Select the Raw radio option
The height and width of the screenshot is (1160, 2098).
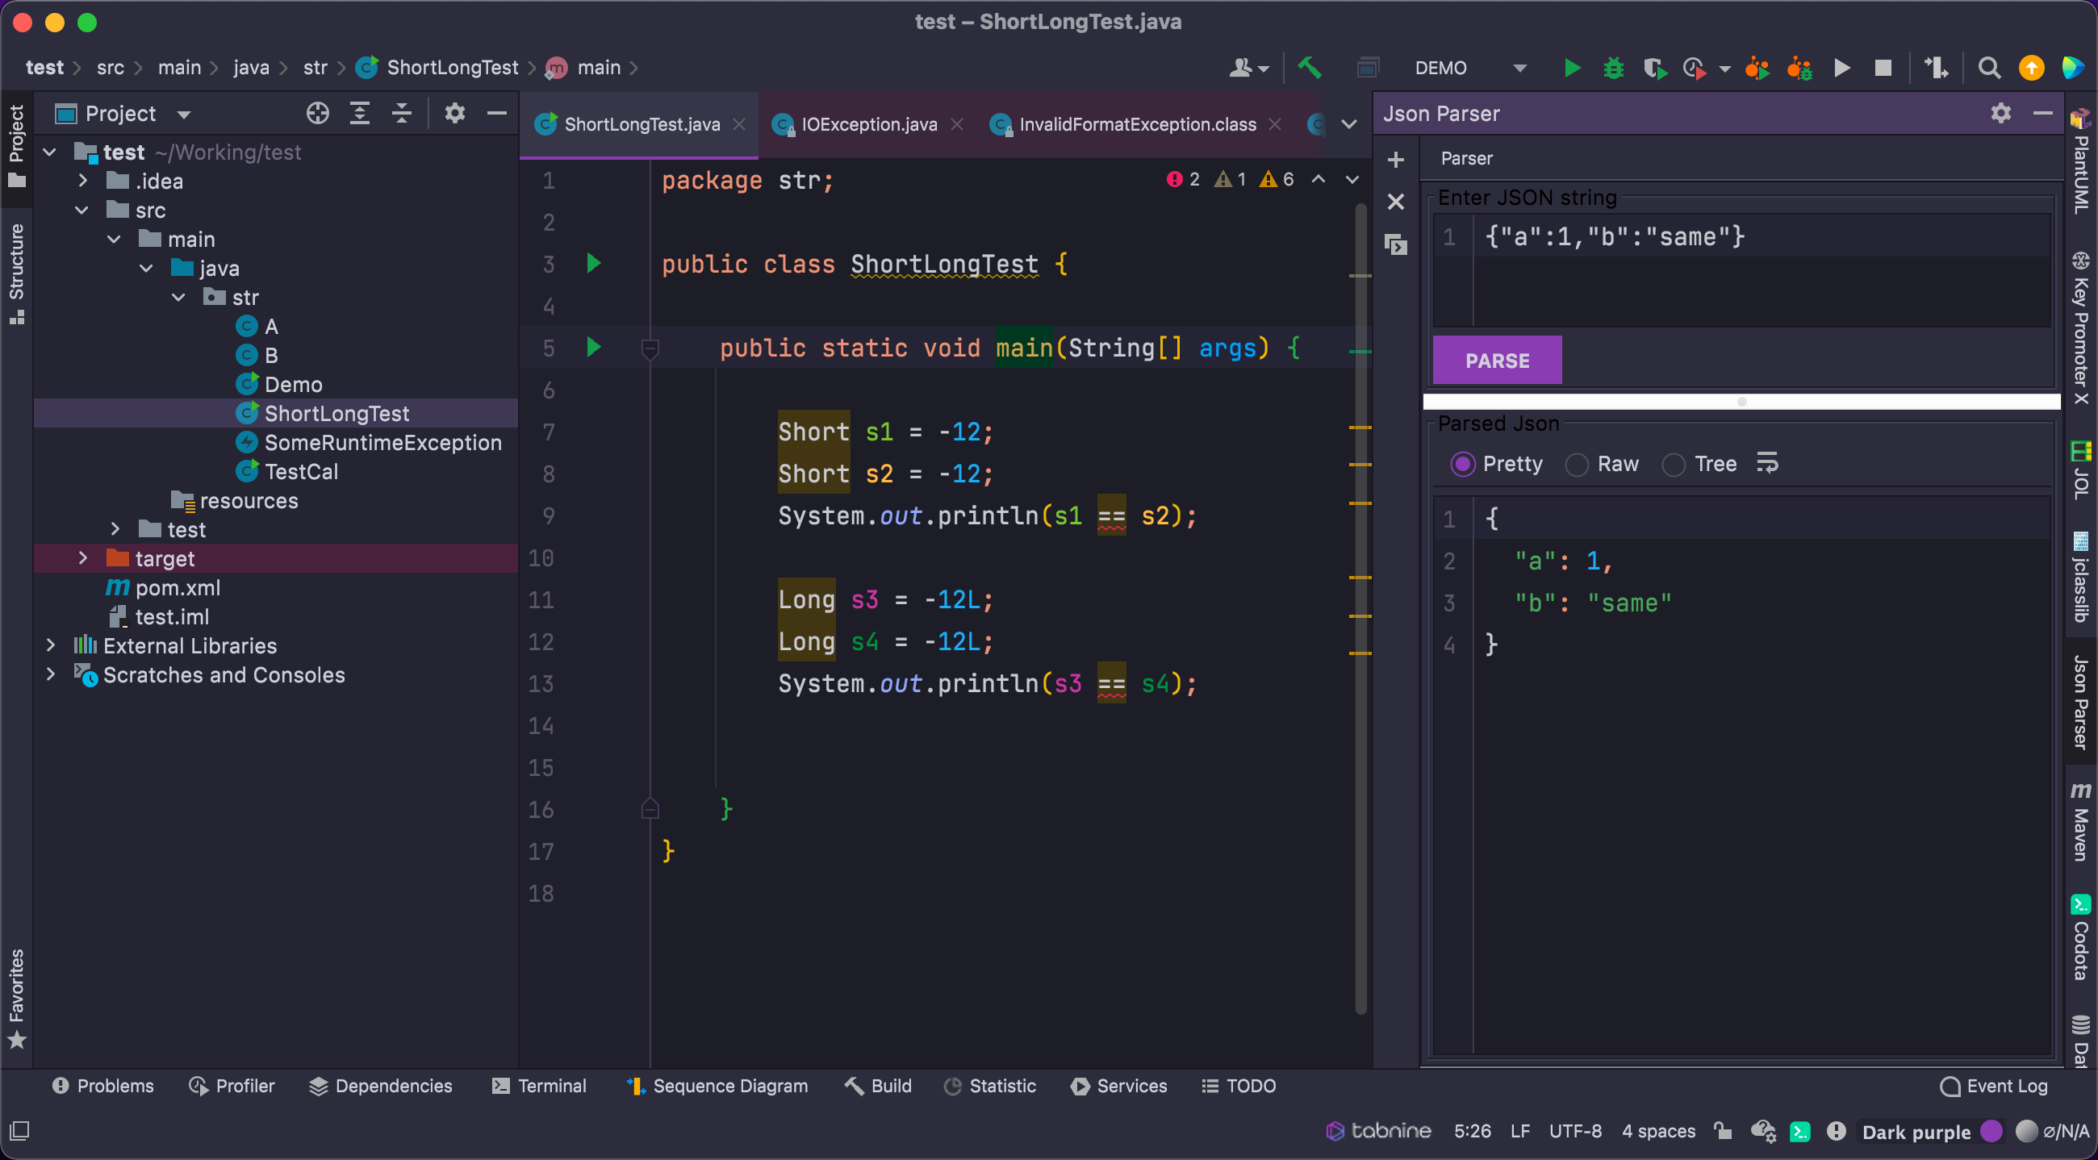coord(1577,464)
